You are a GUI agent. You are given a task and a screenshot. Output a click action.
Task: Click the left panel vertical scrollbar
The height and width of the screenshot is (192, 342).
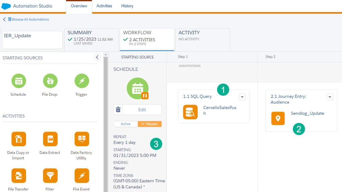tap(106, 120)
